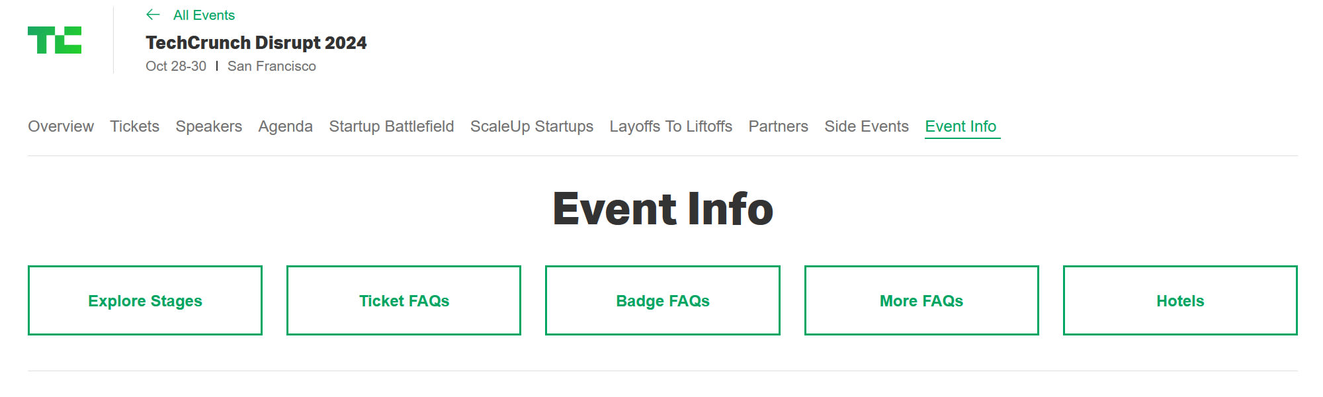This screenshot has height=397, width=1323.
Task: Open the Startup Battlefield section
Action: (390, 126)
